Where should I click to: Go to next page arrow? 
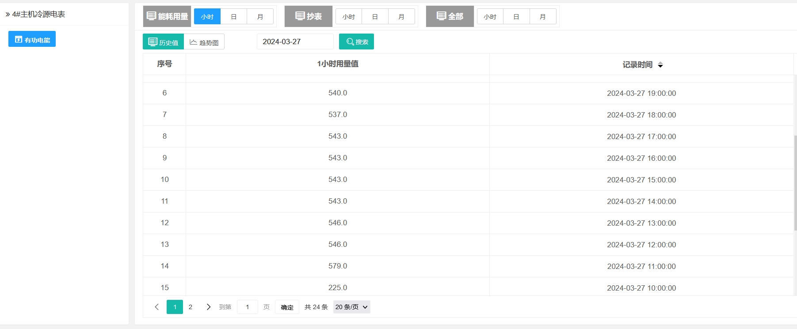pyautogui.click(x=209, y=307)
